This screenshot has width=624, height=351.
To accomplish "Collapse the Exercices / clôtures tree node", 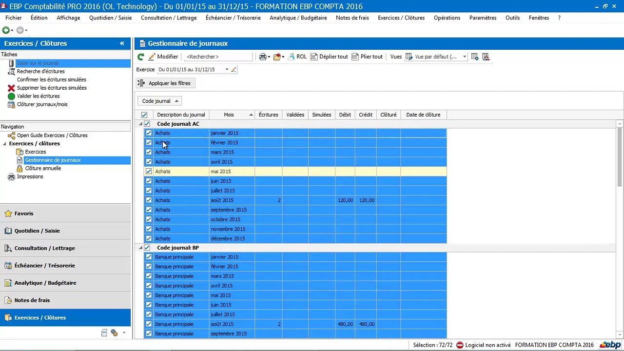I will (4, 144).
